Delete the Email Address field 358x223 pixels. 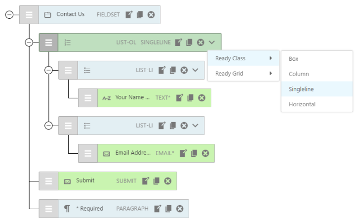205,153
